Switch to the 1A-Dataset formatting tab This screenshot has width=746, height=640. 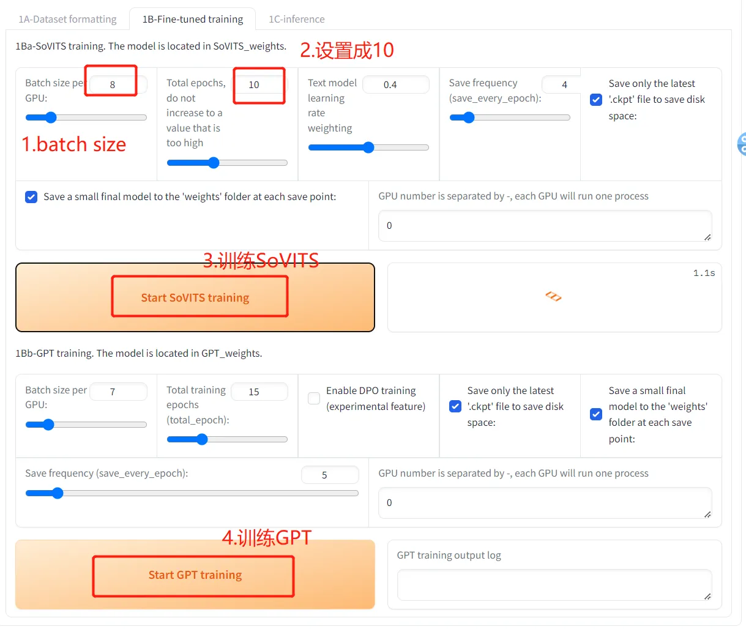pos(67,19)
